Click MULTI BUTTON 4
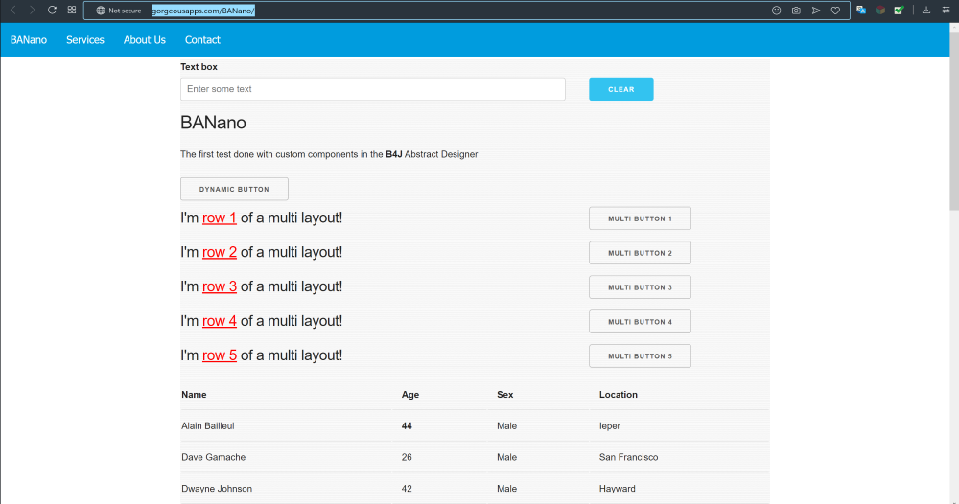The image size is (959, 504). coord(640,321)
